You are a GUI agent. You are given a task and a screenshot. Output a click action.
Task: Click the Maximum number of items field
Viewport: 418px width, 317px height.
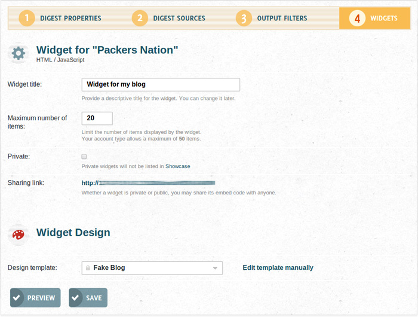(x=97, y=118)
